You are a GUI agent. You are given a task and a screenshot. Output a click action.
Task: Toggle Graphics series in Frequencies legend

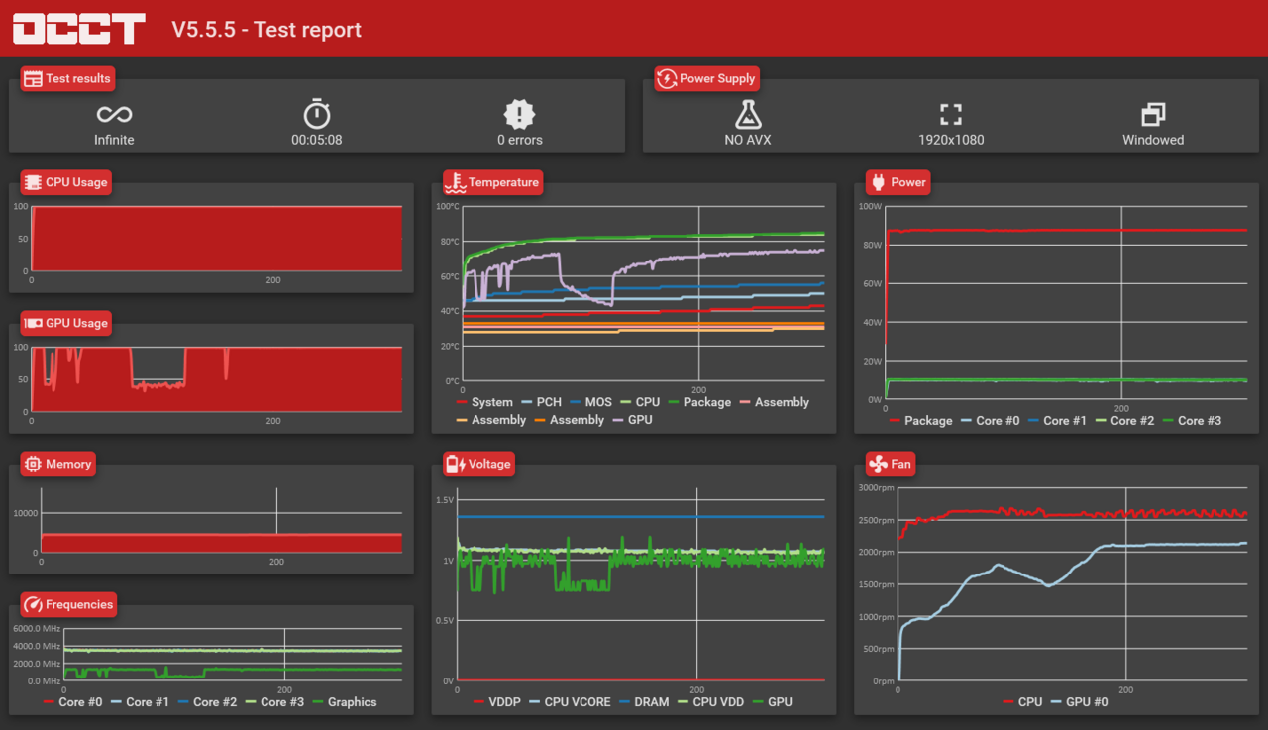pos(344,701)
